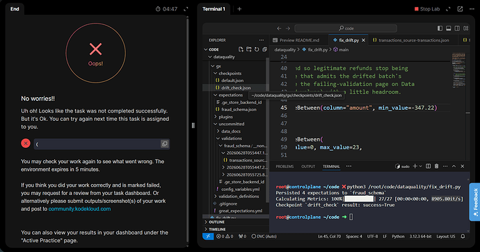Open community.kodekloud.com link
Image resolution: width=480 pixels, height=252 pixels.
79,209
